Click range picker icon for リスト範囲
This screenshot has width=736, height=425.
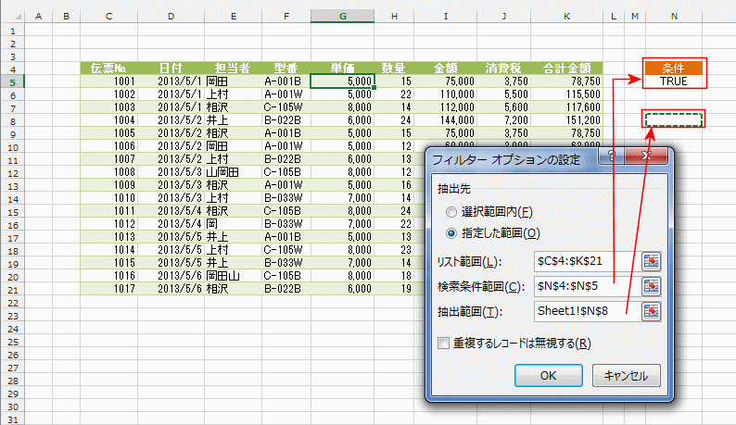652,262
